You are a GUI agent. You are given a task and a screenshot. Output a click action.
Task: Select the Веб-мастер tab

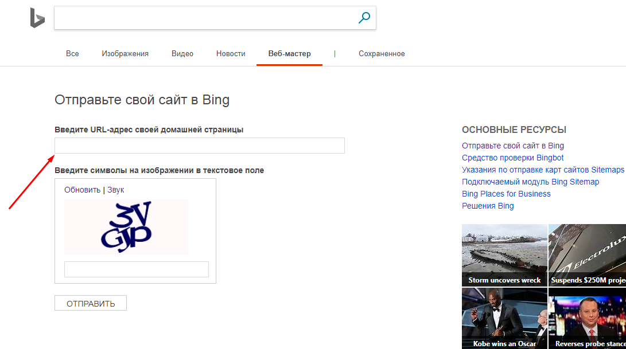point(289,53)
